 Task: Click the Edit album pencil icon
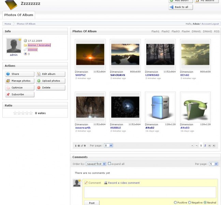pos(39,74)
